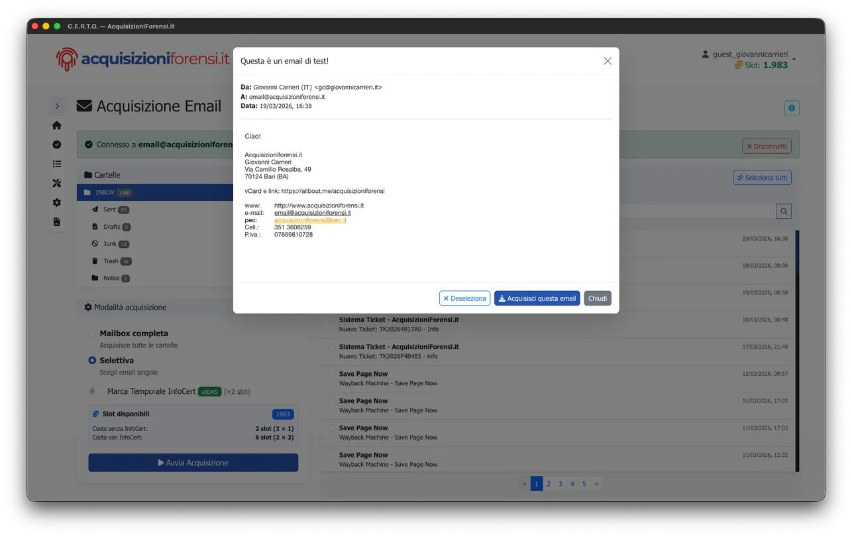Click the Acquisisci questa email button
Viewport: 852px width, 537px height.
coord(537,298)
